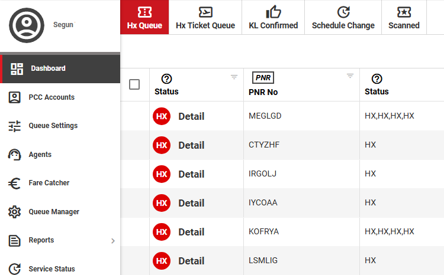Click the Agents headset icon
This screenshot has height=275, width=444.
coord(14,155)
